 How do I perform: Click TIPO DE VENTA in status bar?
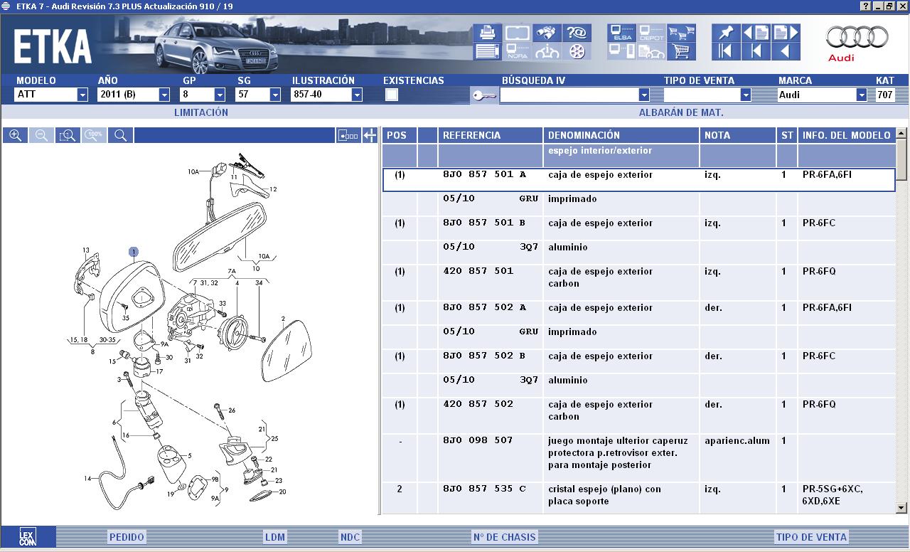click(x=811, y=537)
